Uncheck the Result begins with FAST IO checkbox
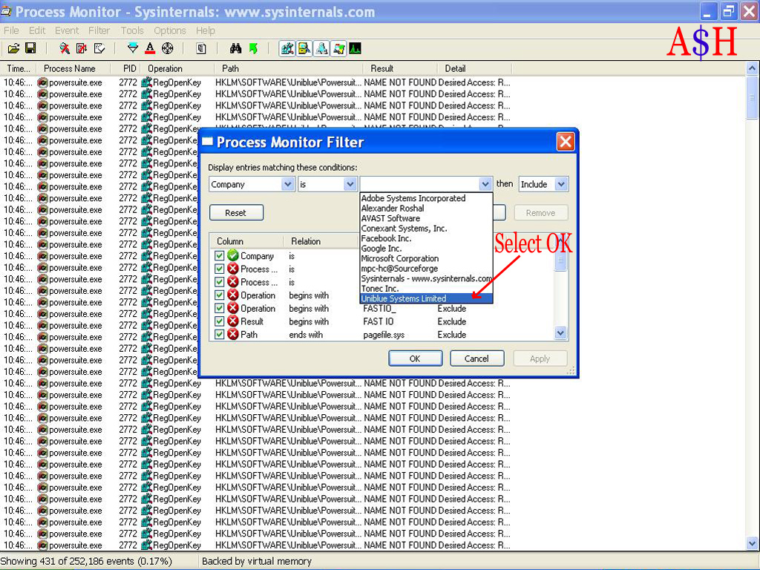This screenshot has height=570, width=760. tap(220, 321)
